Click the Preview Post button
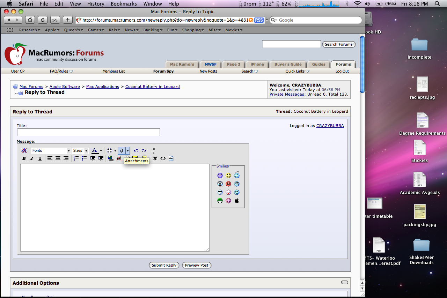The width and height of the screenshot is (447, 298). (x=197, y=265)
